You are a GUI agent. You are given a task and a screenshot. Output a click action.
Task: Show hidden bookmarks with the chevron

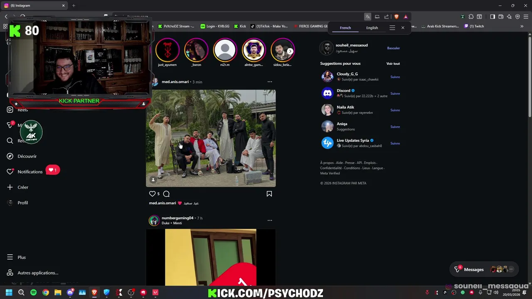522,26
